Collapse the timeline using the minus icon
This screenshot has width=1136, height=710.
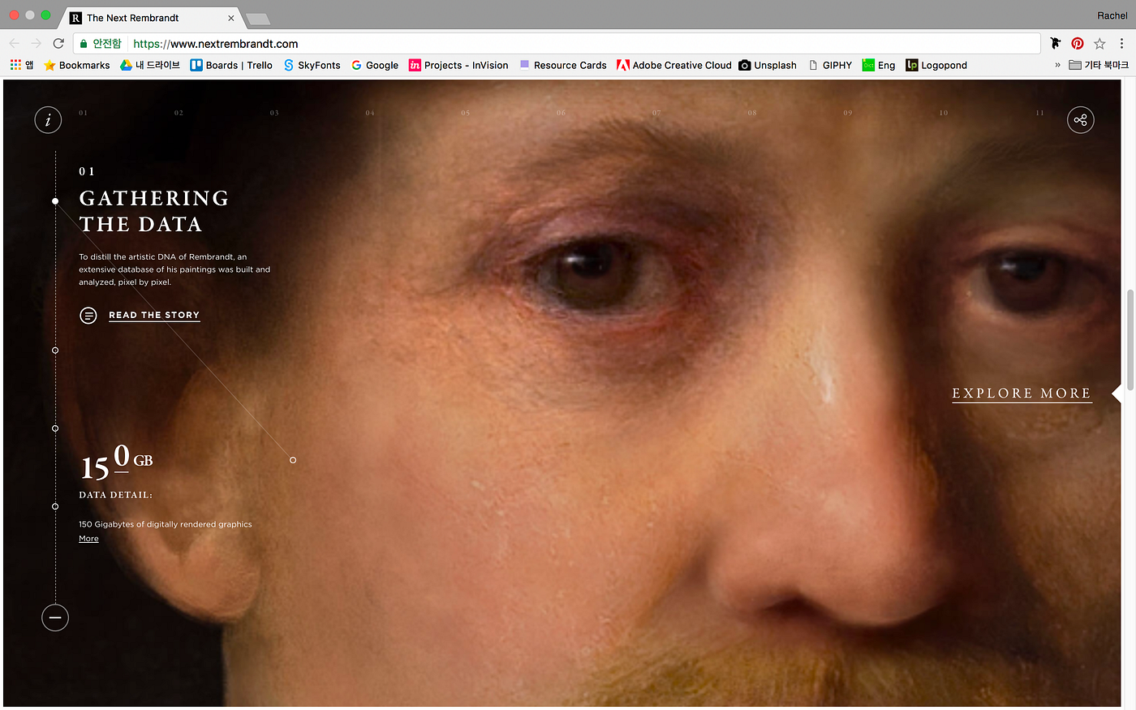pos(55,617)
